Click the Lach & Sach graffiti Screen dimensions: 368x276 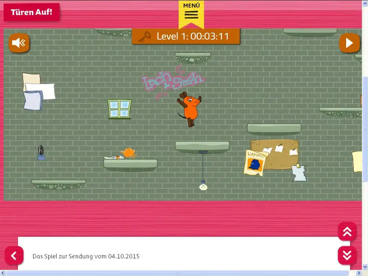pyautogui.click(x=173, y=82)
